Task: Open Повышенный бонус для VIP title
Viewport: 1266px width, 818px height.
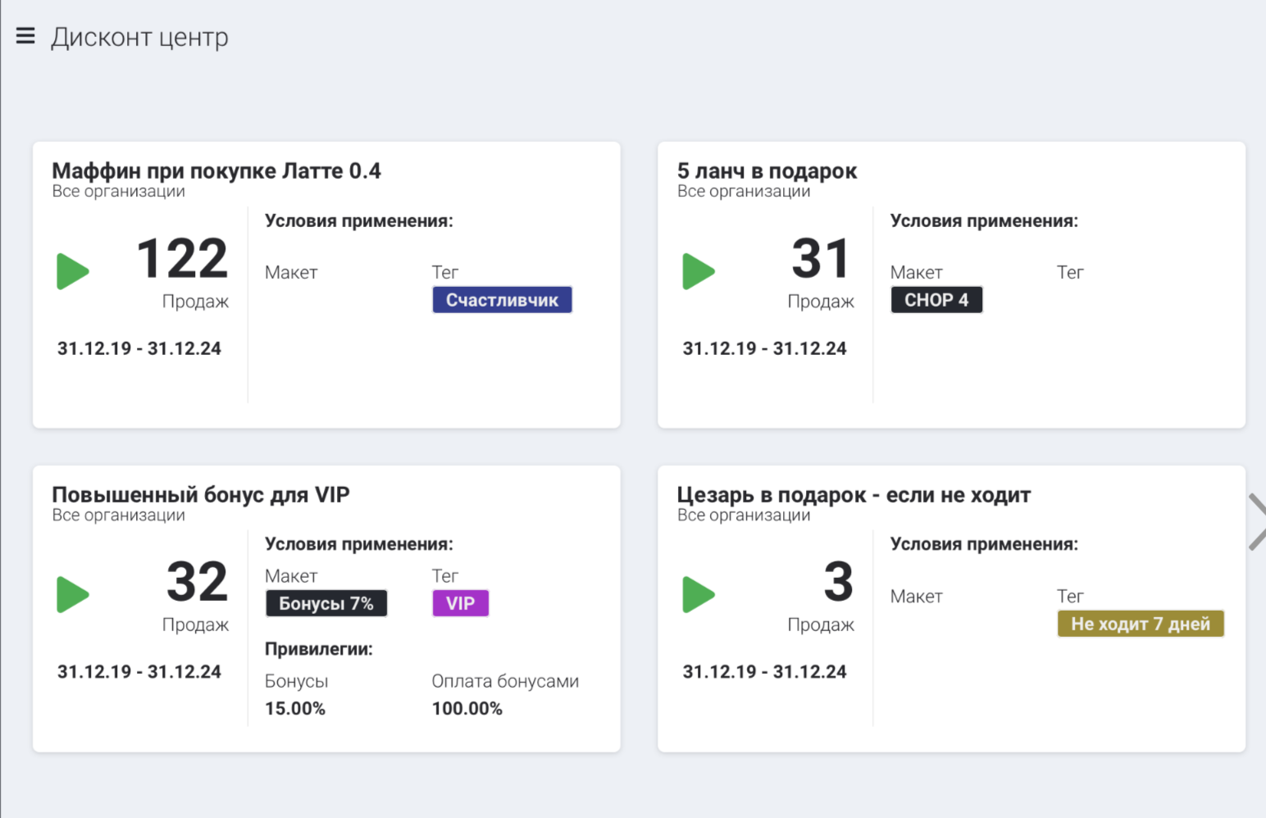Action: tap(201, 494)
